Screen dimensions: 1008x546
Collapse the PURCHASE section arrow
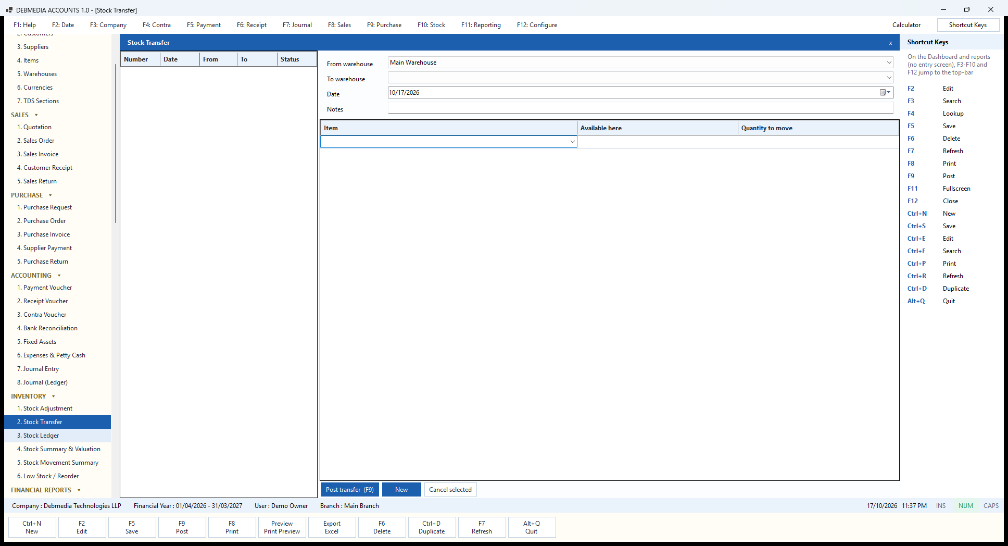pyautogui.click(x=50, y=195)
